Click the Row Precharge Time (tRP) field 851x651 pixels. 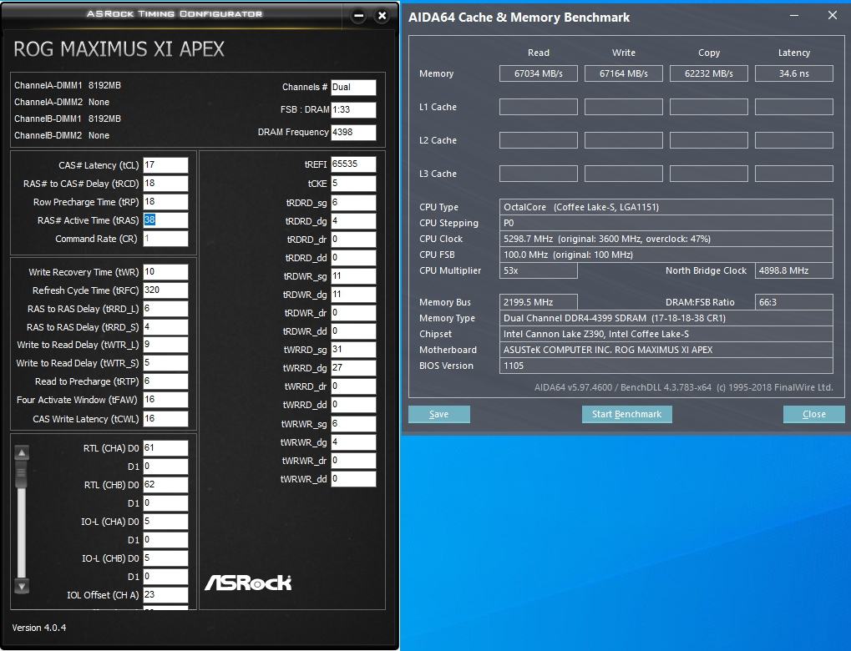165,202
